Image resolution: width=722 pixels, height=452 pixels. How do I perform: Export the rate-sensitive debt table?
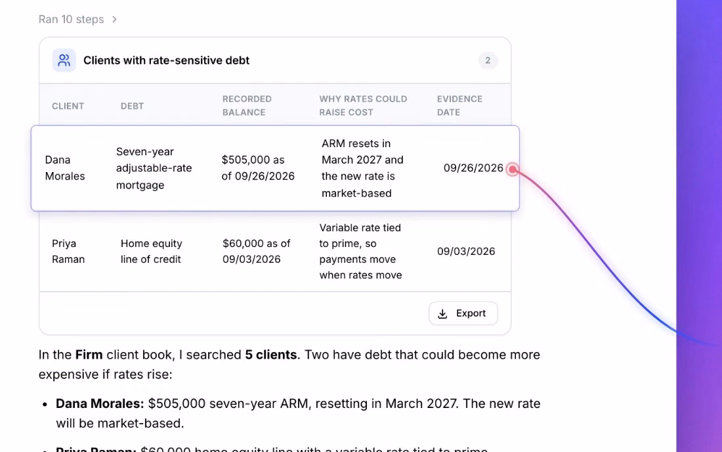coord(463,313)
